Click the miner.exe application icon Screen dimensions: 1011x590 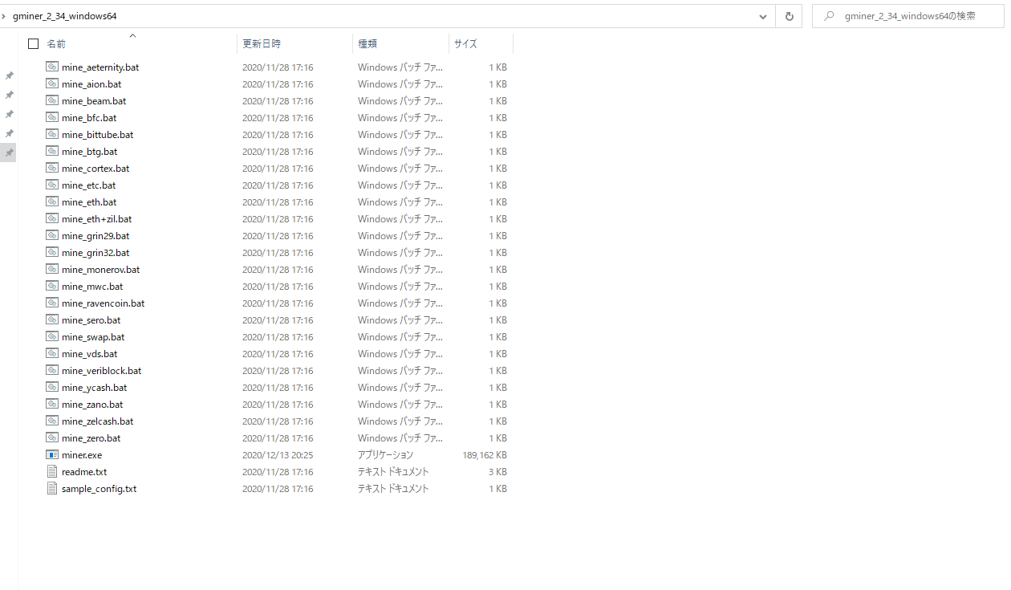(x=52, y=455)
